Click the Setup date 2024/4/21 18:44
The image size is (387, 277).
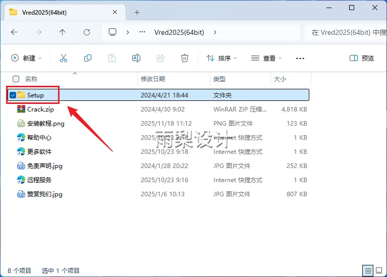click(164, 95)
